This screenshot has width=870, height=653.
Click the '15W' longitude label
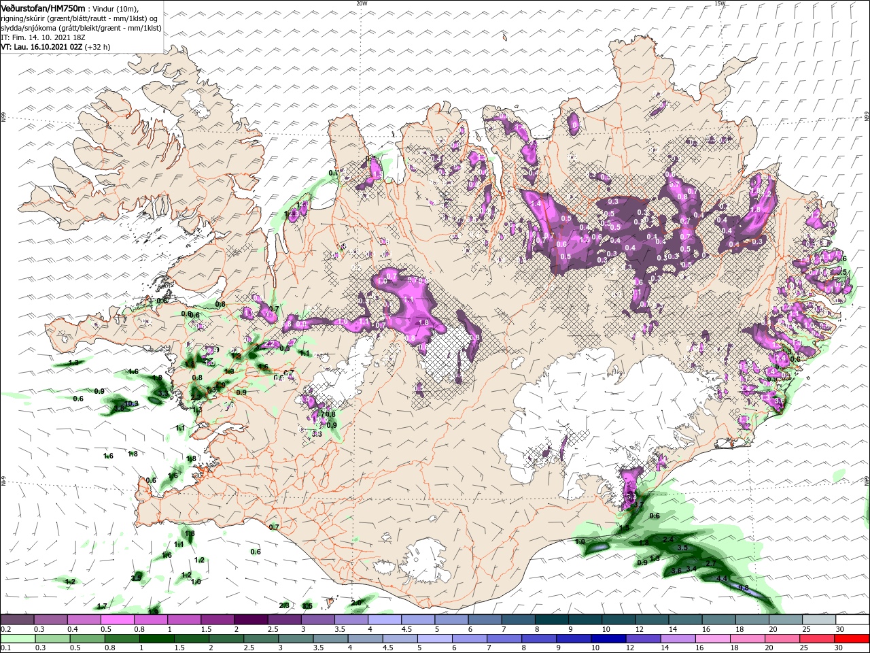click(720, 3)
